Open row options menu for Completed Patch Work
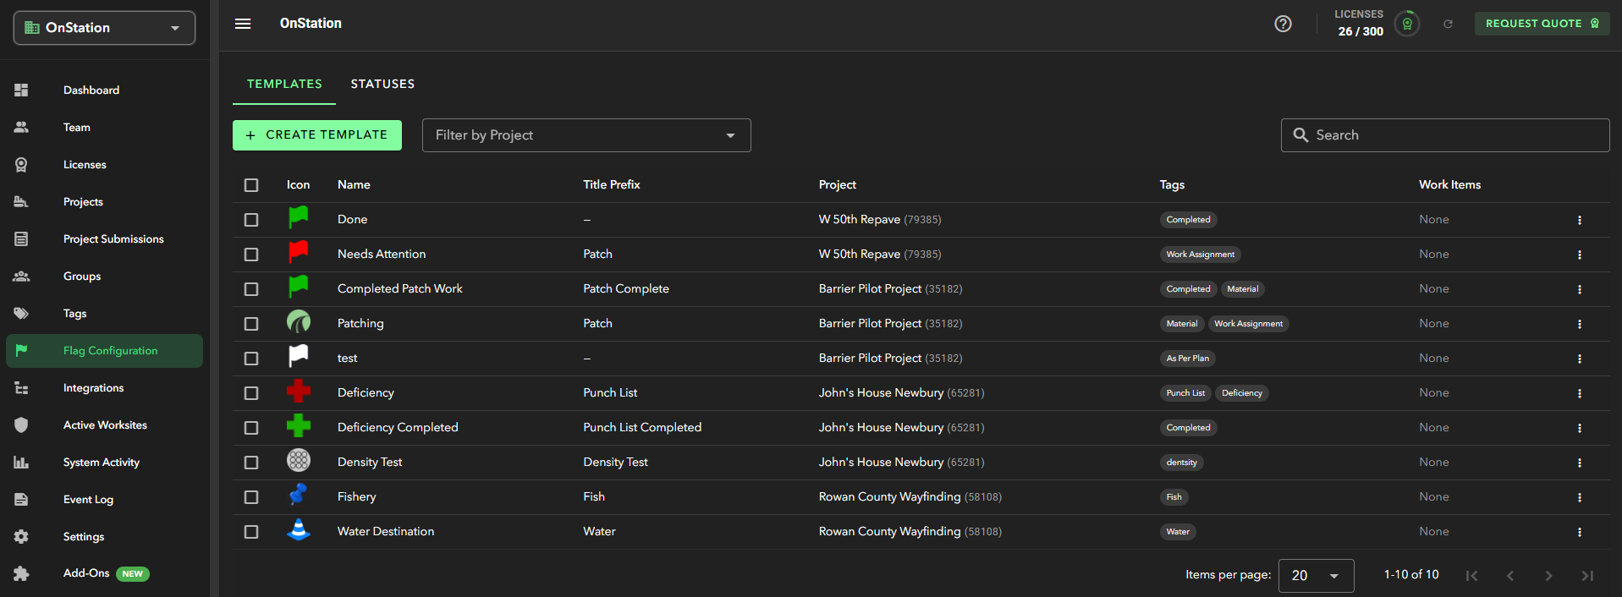 click(1579, 289)
